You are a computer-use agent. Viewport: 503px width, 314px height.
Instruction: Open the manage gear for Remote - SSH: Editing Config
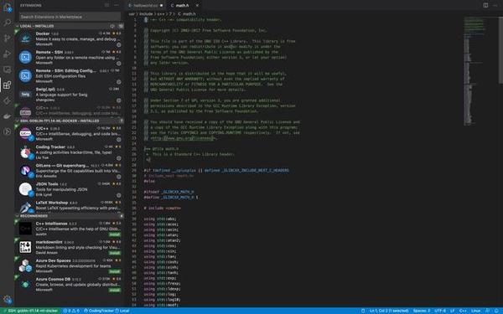[118, 82]
